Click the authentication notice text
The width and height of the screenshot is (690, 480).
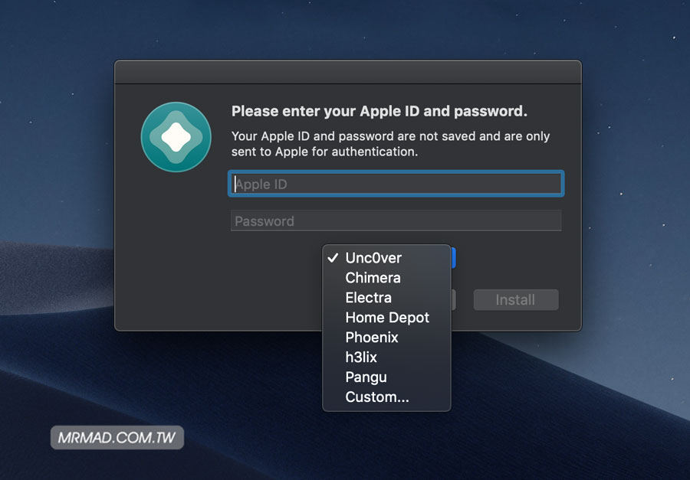point(390,144)
